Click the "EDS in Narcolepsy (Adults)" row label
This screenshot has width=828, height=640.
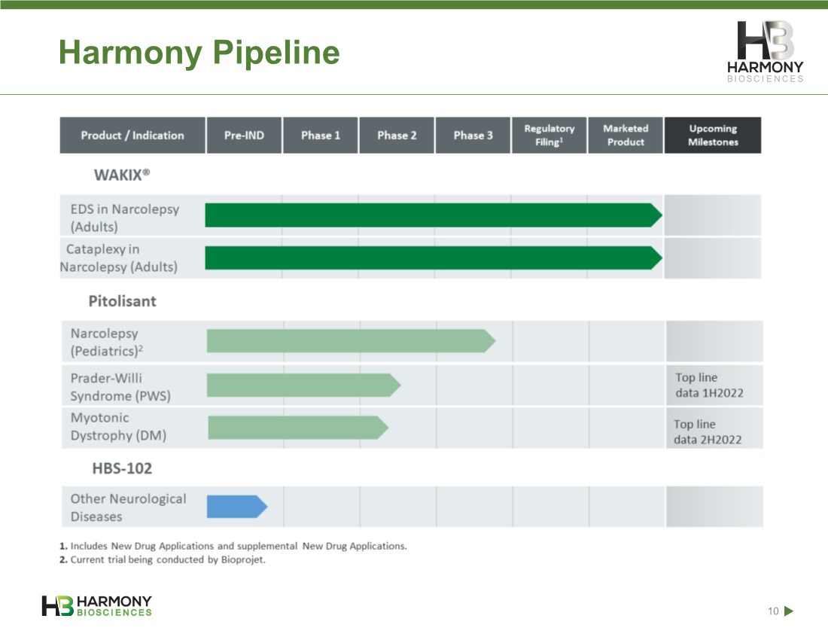pos(125,218)
